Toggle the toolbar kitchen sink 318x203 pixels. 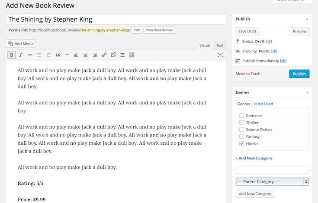[x=132, y=55]
